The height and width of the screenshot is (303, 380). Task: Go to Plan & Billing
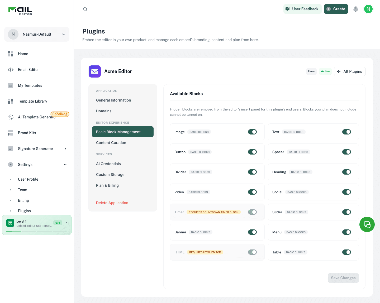(x=123, y=185)
